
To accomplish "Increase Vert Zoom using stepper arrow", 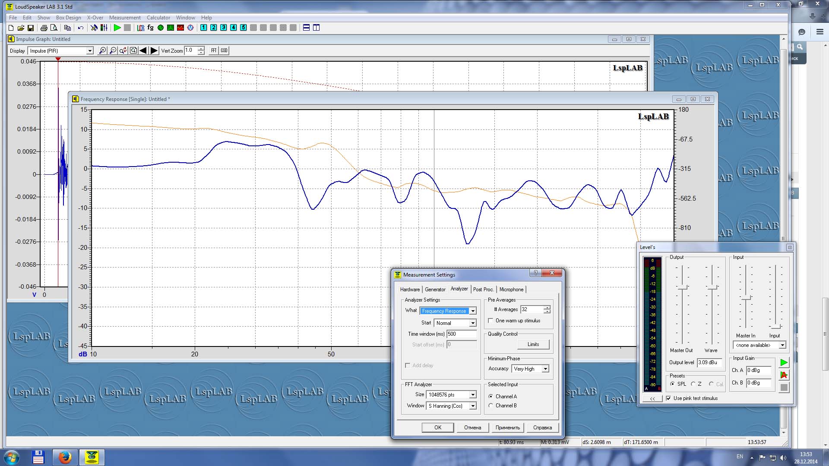I will [x=201, y=48].
